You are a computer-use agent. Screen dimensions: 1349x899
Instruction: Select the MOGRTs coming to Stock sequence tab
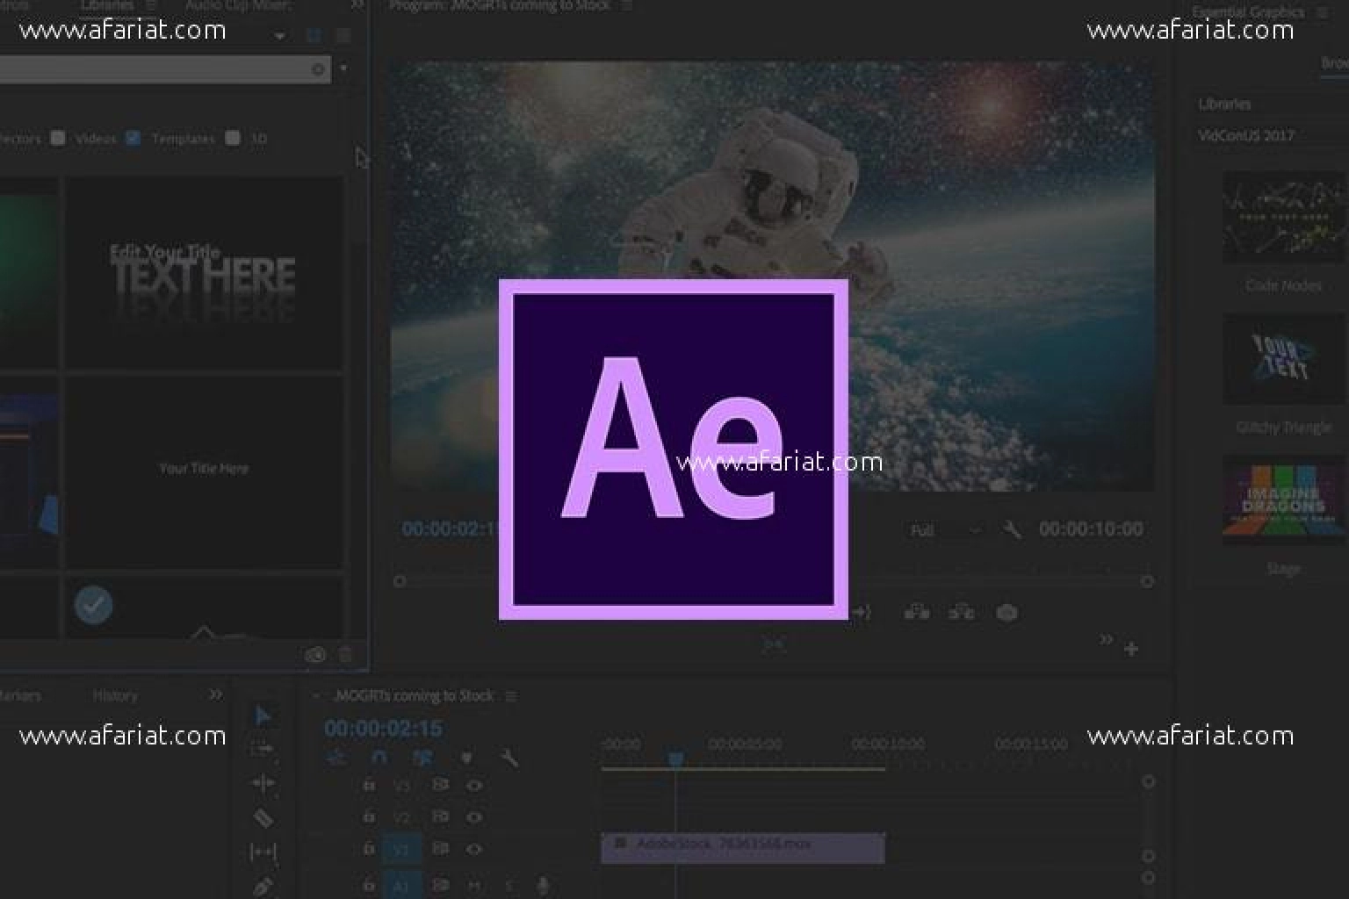click(x=414, y=696)
